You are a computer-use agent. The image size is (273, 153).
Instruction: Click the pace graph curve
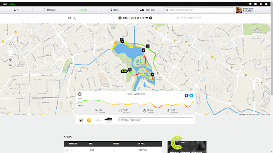[x=135, y=103]
